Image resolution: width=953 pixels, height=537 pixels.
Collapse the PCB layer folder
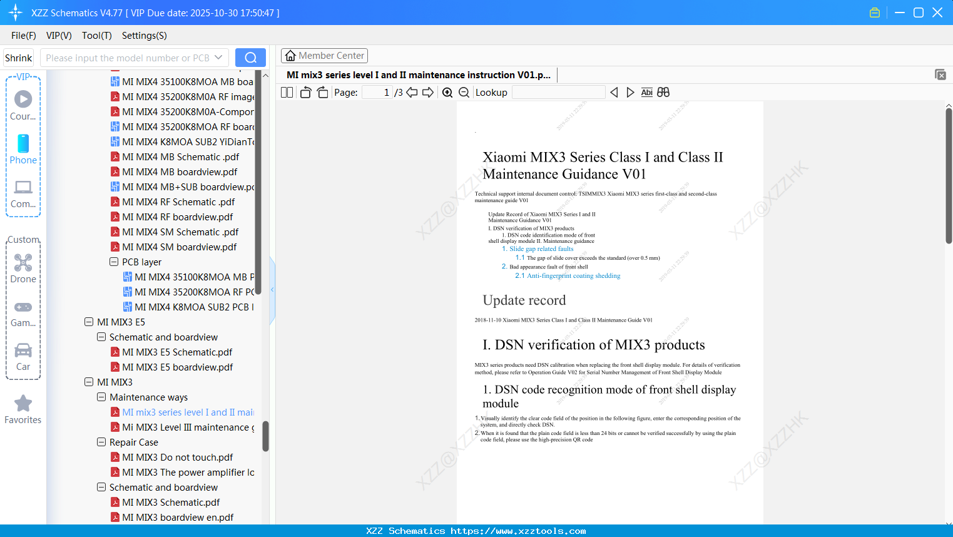113,262
